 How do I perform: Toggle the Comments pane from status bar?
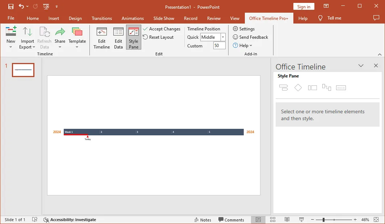point(231,220)
